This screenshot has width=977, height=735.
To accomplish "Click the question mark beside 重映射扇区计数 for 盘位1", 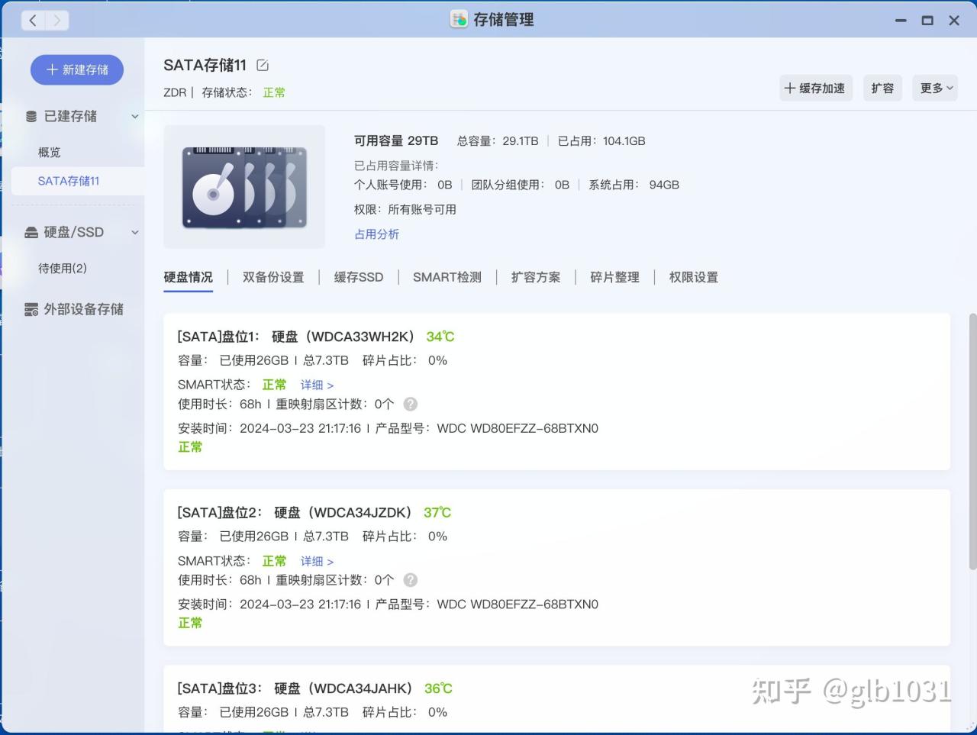I will (x=411, y=404).
